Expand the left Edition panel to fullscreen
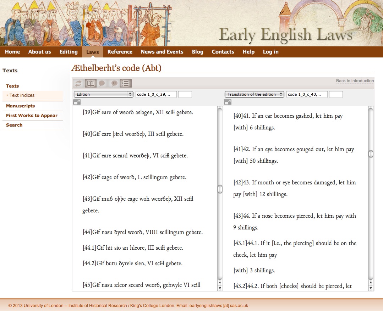 click(77, 102)
